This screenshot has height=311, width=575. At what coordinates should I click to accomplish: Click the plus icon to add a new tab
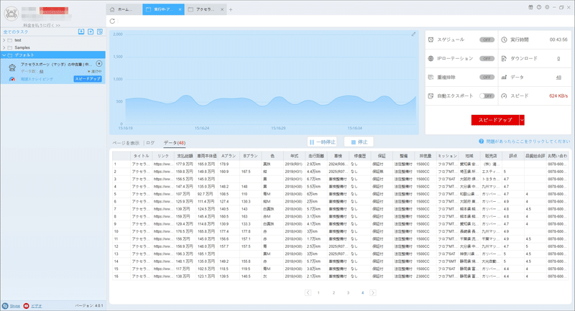click(231, 9)
